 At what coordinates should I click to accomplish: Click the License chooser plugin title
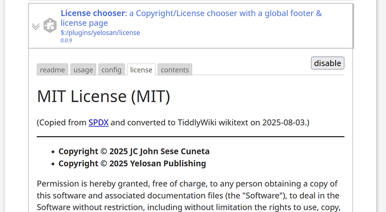pyautogui.click(x=93, y=13)
